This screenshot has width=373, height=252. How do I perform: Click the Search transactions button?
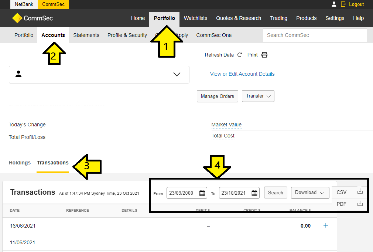276,193
